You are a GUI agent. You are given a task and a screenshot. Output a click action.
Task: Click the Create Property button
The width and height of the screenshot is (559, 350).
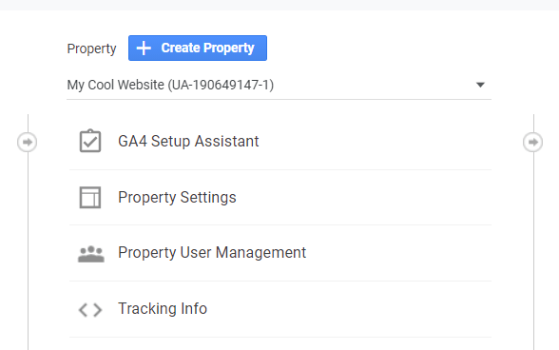198,48
